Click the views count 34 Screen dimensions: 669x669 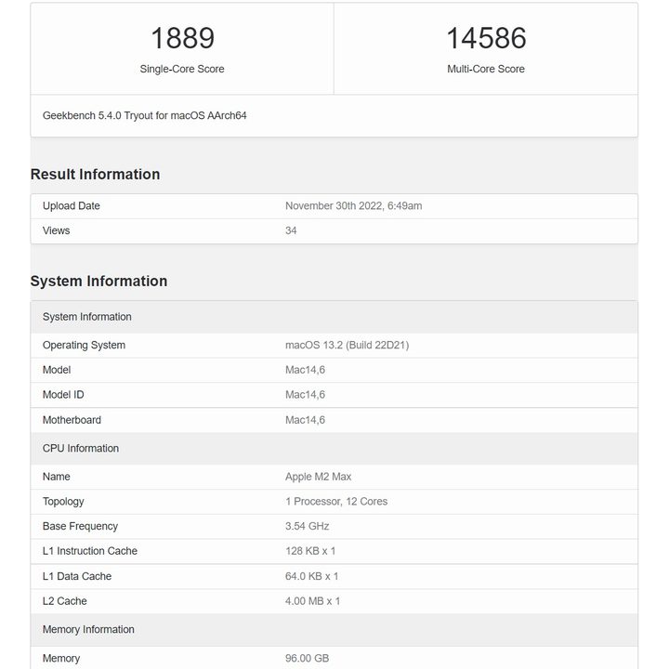291,230
